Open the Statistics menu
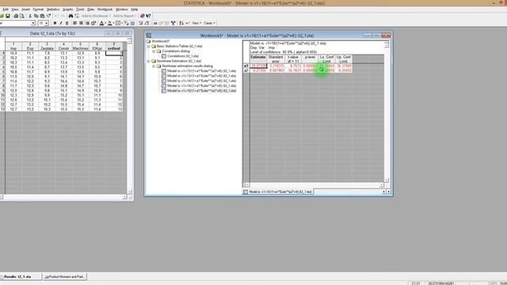This screenshot has height=285, width=507. tap(53, 9)
